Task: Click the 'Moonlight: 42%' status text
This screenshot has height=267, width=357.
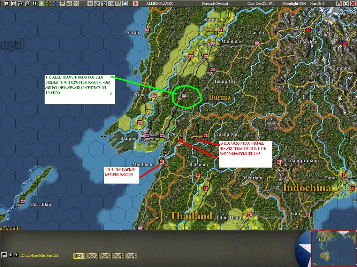Action: tap(294, 3)
